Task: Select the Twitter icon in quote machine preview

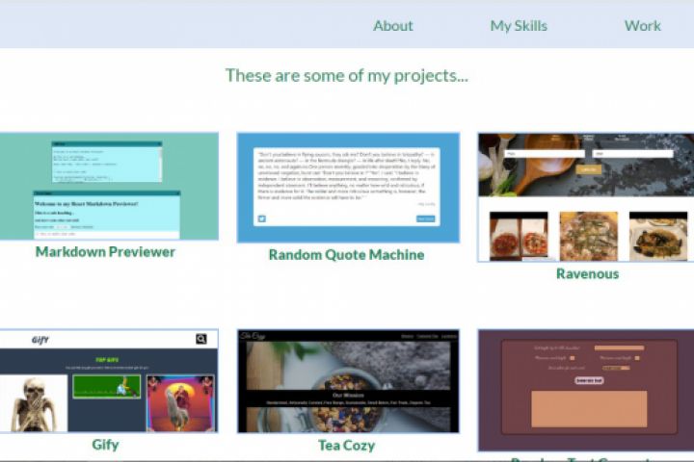Action: pyautogui.click(x=262, y=218)
